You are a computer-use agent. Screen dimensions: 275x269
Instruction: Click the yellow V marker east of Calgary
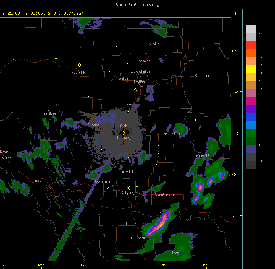coord(137,187)
